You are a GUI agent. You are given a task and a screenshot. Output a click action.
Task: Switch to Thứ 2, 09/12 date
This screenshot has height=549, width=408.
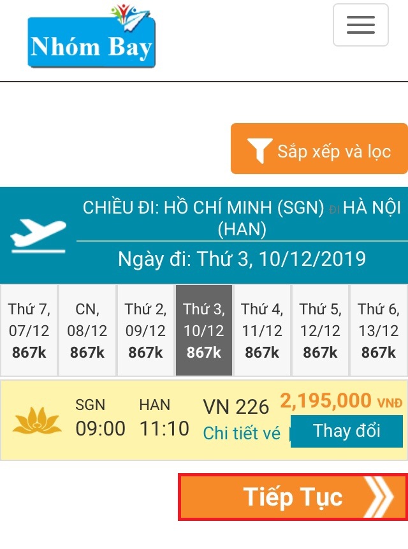click(145, 330)
